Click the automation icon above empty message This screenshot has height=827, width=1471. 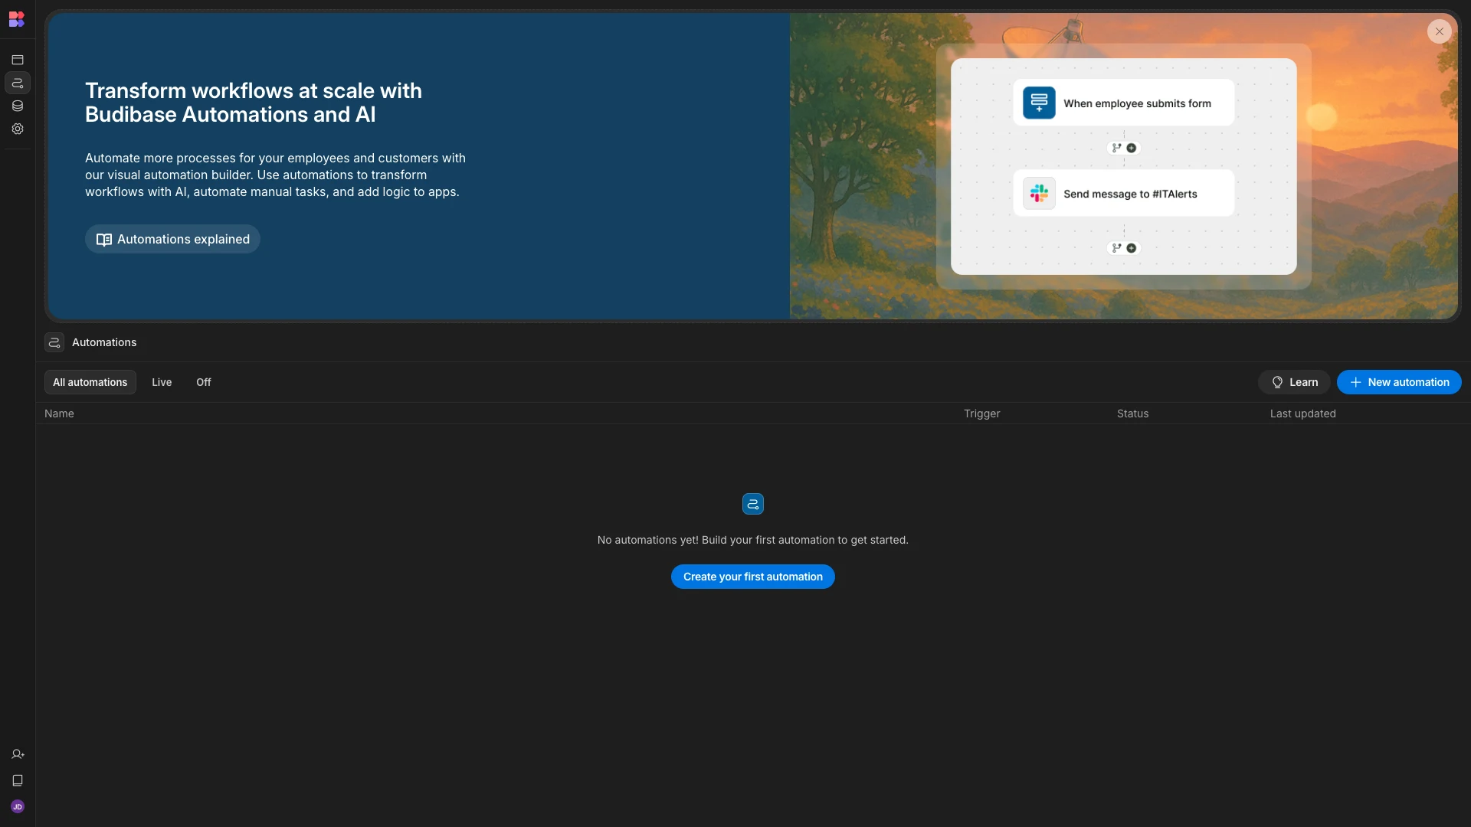(753, 504)
